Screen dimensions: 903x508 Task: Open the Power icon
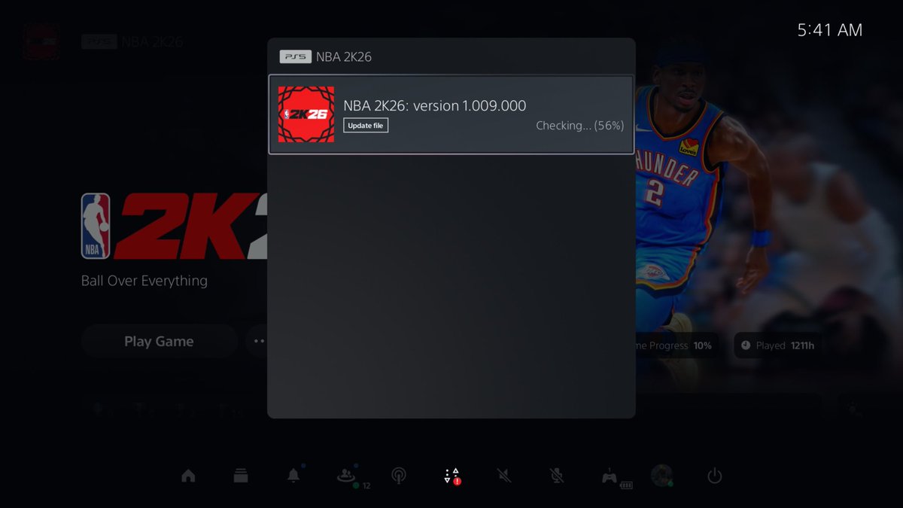coord(715,476)
